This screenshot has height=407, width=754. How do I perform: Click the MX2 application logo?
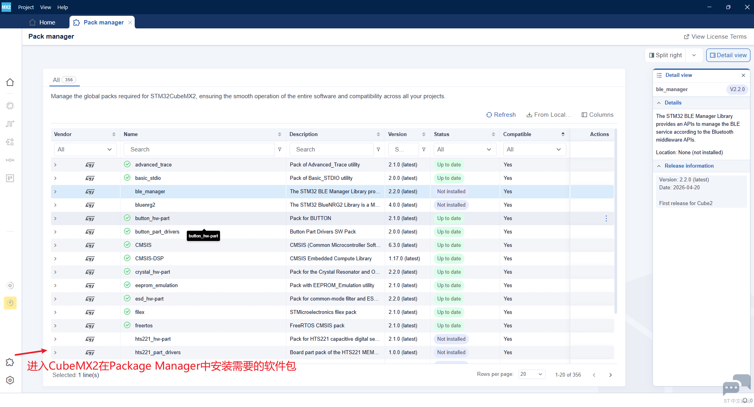click(x=6, y=7)
